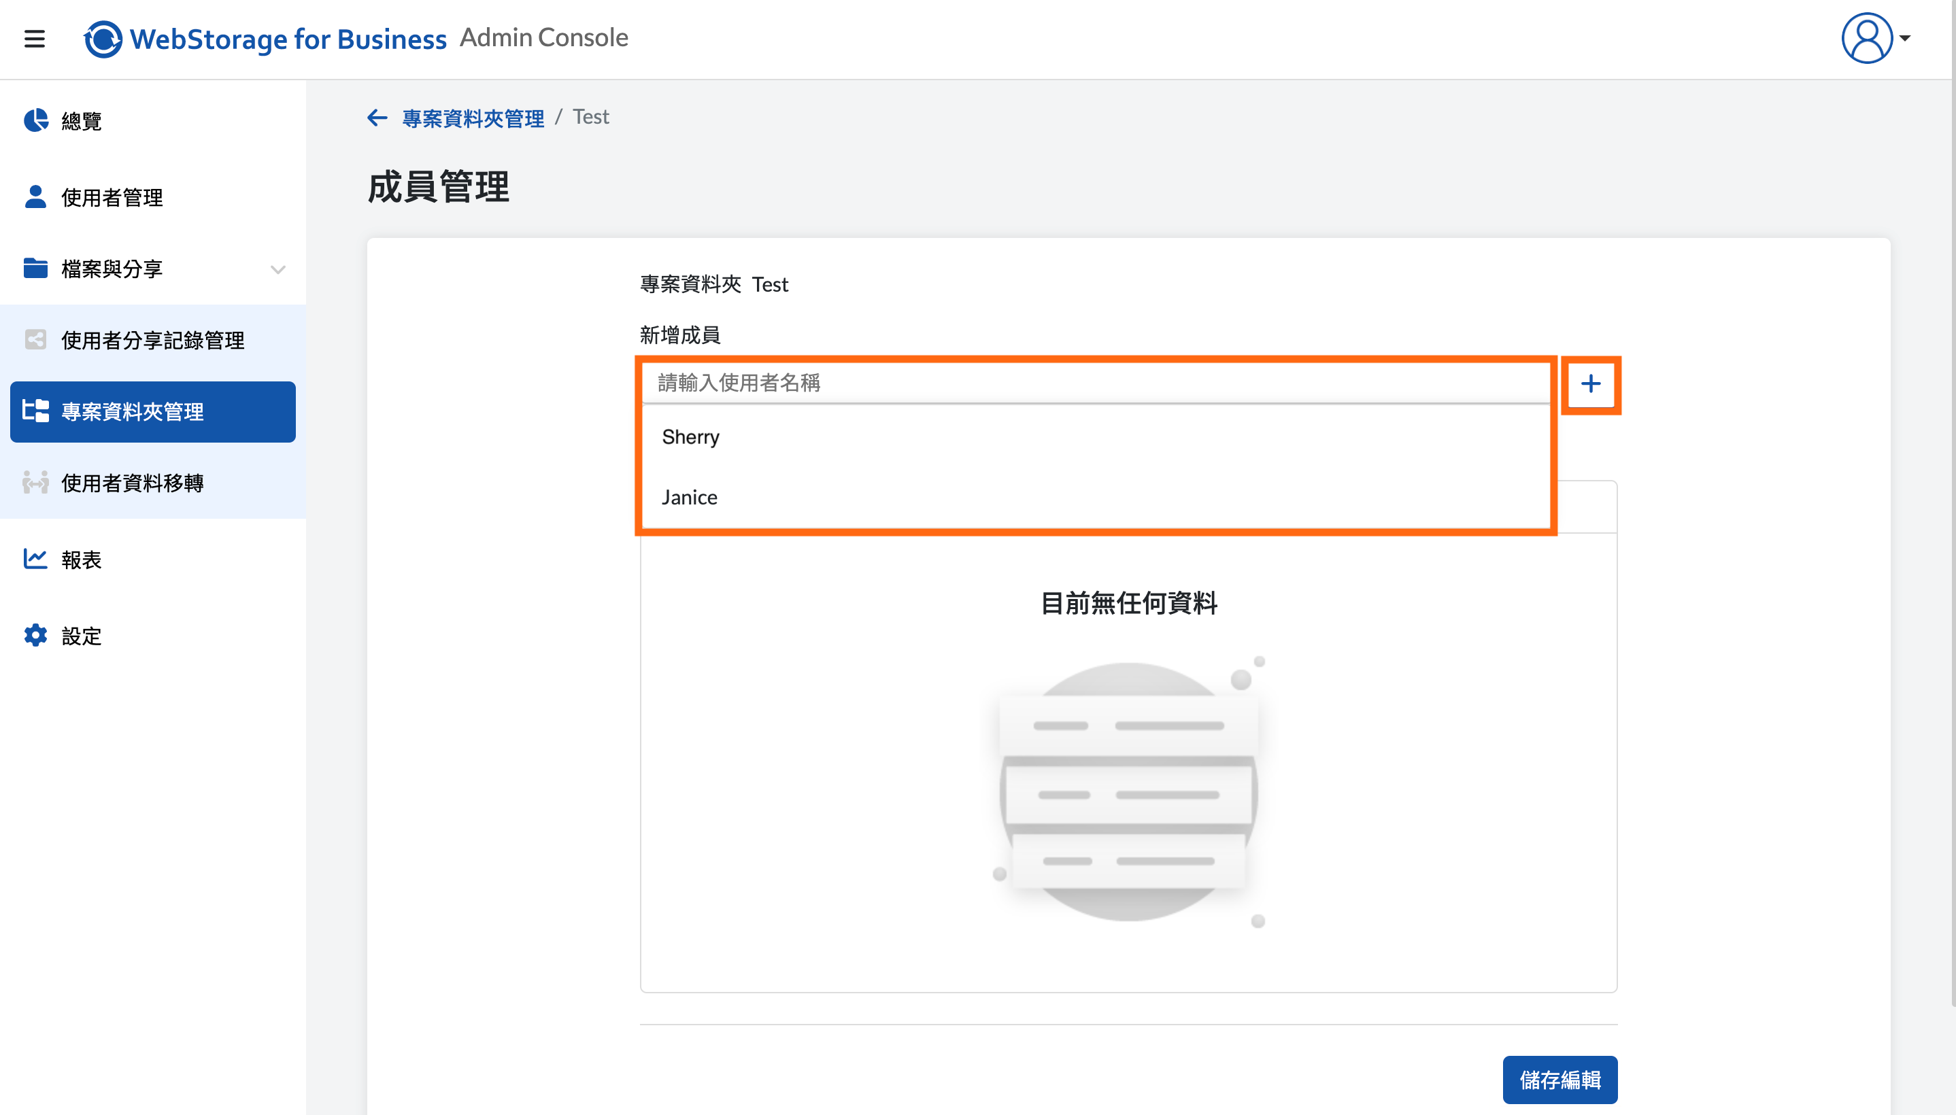1956x1115 pixels.
Task: Select 專案資料夾管理 in the sidebar
Action: pyautogui.click(x=153, y=411)
